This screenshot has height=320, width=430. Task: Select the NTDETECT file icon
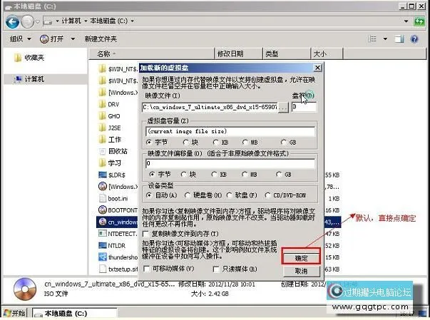(102, 234)
